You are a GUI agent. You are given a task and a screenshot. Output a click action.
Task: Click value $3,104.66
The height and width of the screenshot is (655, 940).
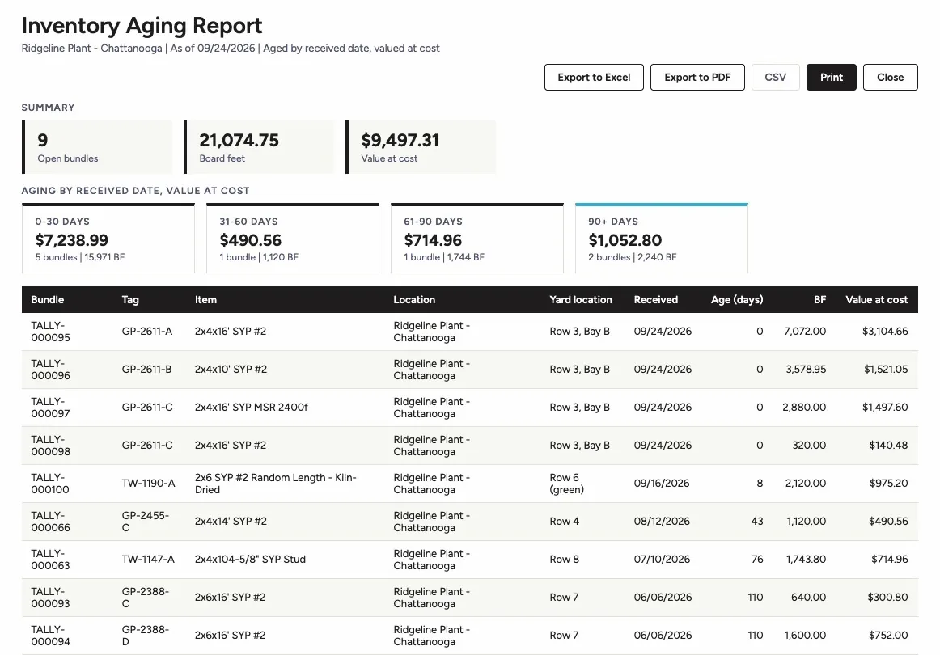coord(885,332)
